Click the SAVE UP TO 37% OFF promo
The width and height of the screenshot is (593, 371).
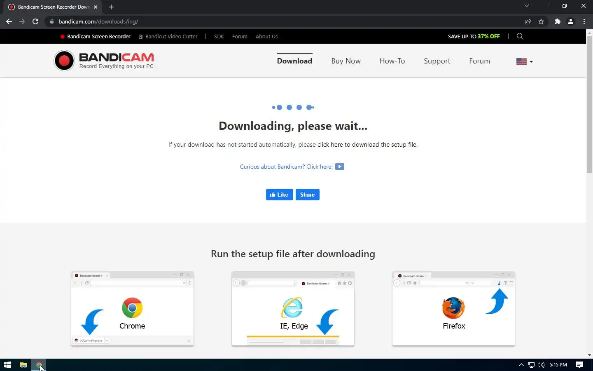pos(474,36)
